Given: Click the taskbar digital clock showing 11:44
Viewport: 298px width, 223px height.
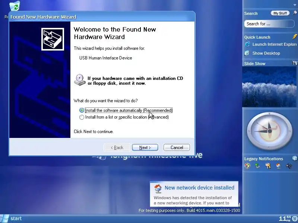Looking at the screenshot, I should 285,219.
